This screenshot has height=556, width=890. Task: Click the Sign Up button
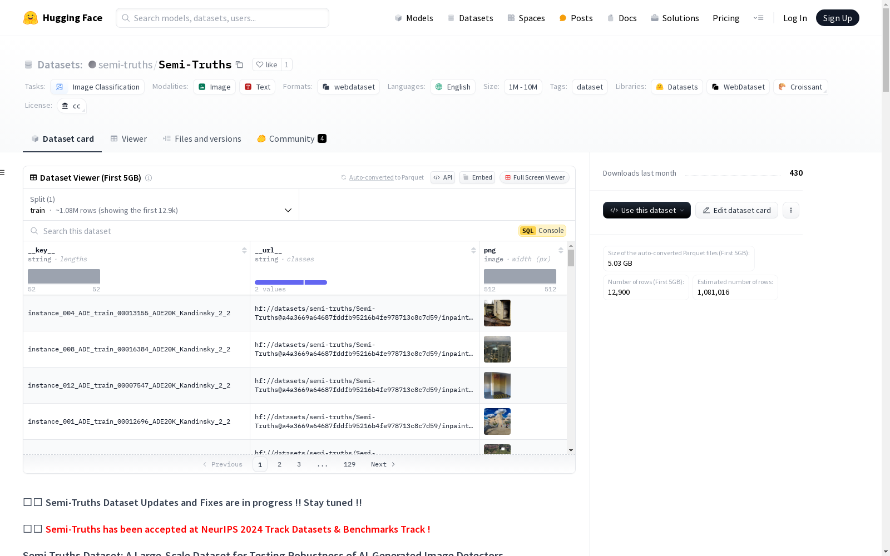click(x=838, y=18)
